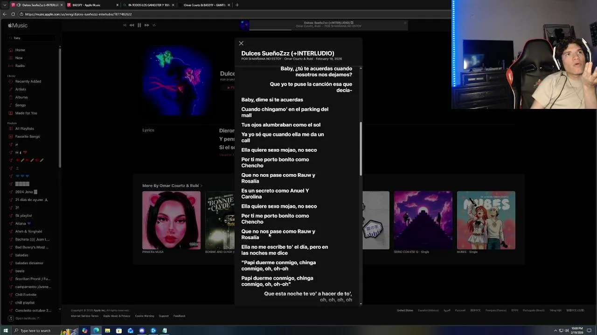Open NUBES single thumbnail
The width and height of the screenshot is (597, 335).
point(486,220)
